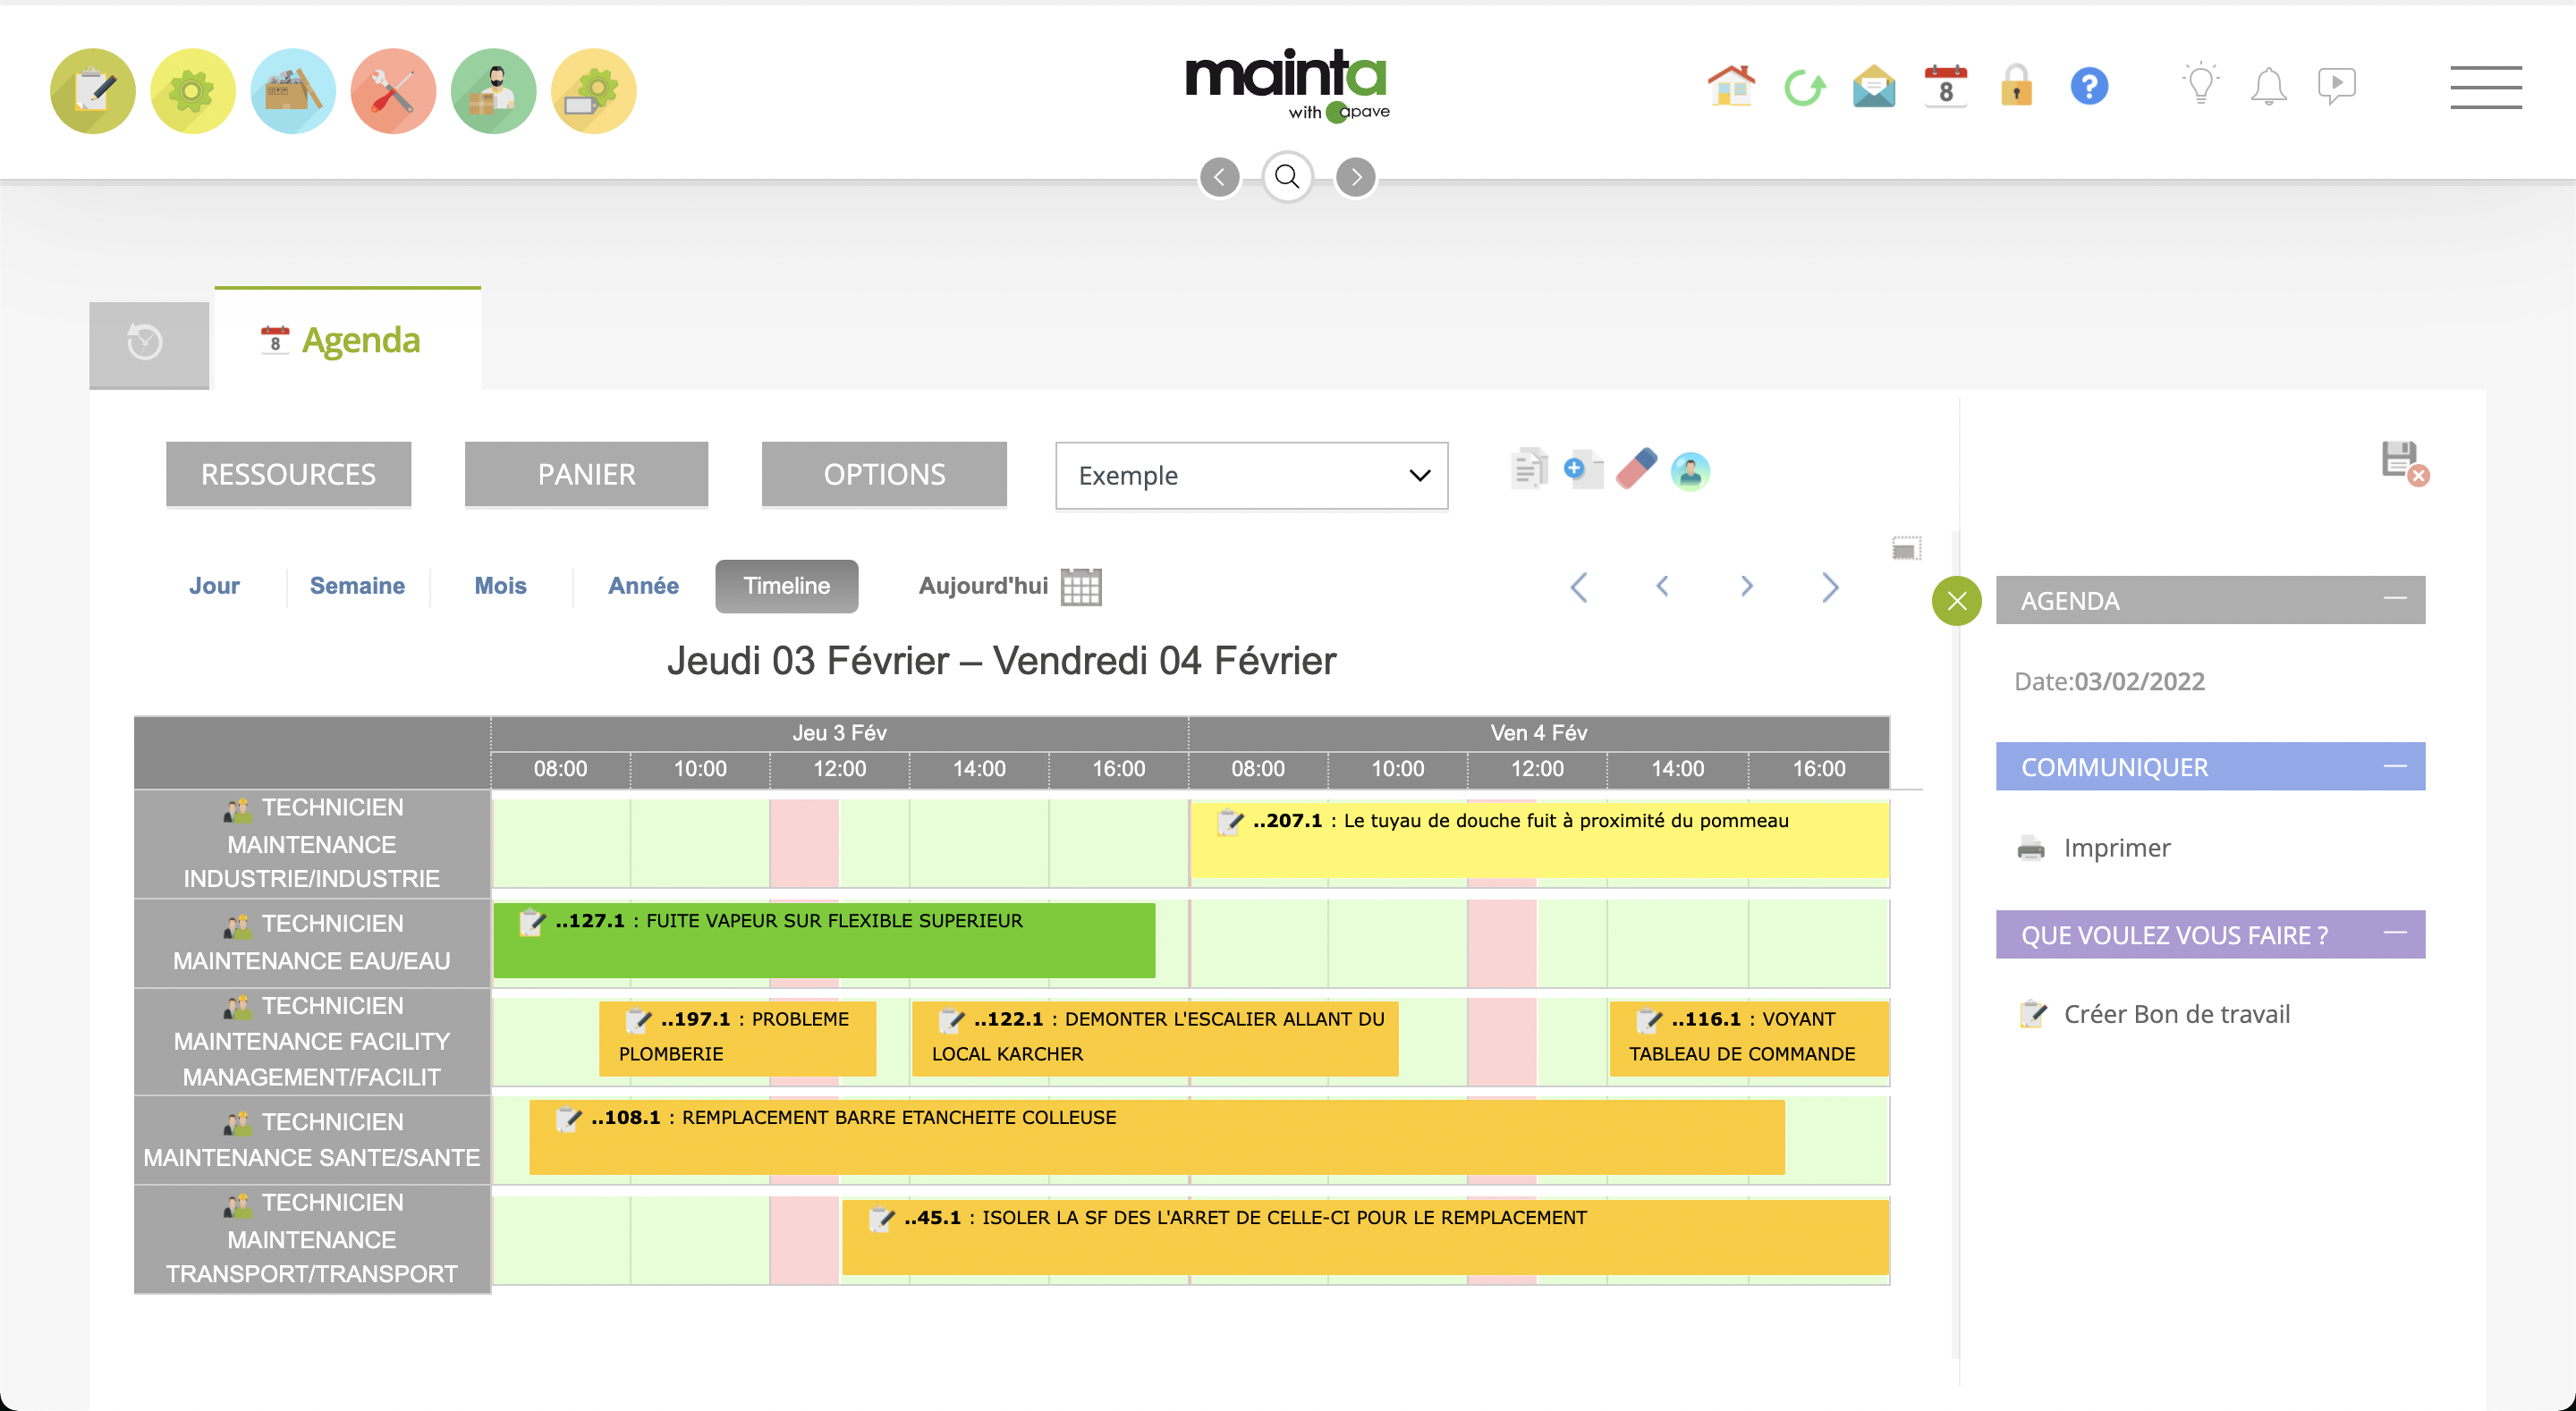Collapse the AGENDA panel section
Screen dimensions: 2576x1411
coord(2395,599)
